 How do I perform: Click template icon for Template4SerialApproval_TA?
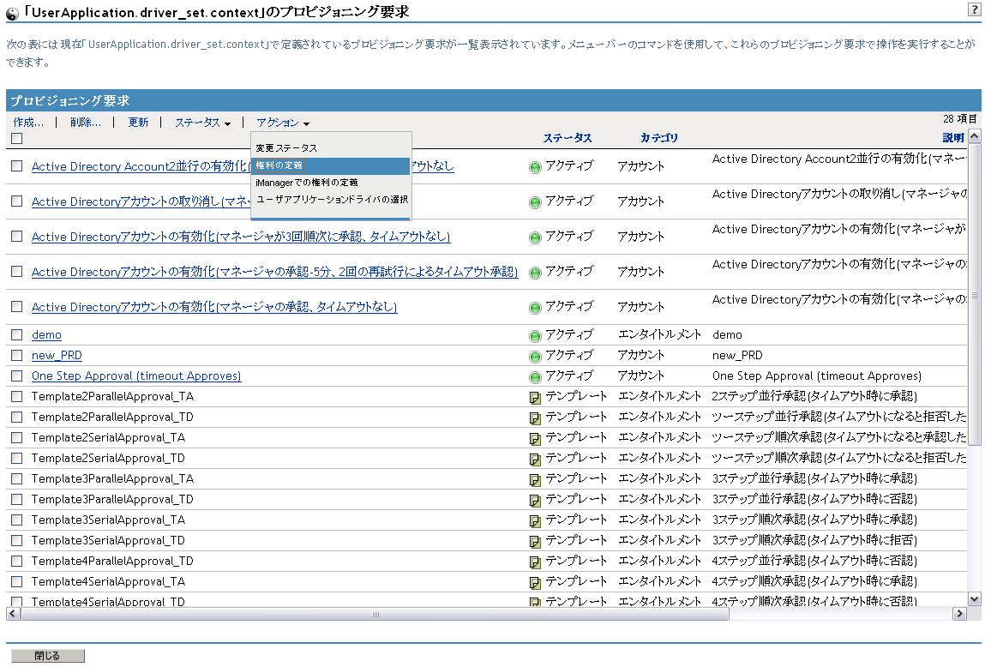tap(535, 583)
